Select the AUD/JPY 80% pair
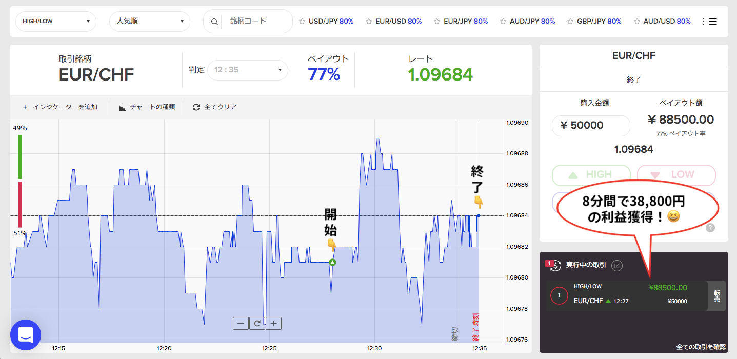 [x=532, y=22]
